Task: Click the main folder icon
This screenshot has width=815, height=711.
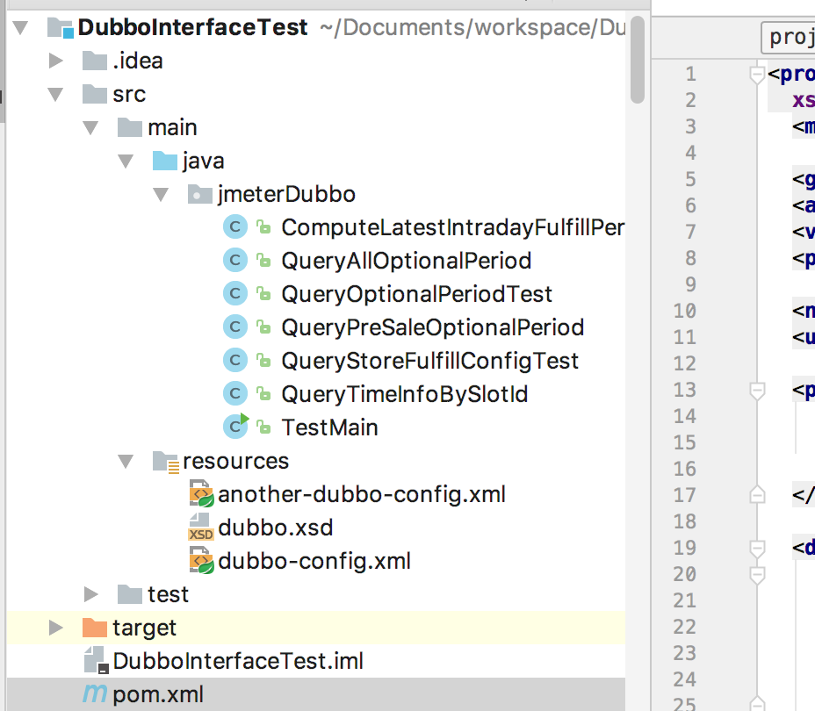Action: (130, 127)
